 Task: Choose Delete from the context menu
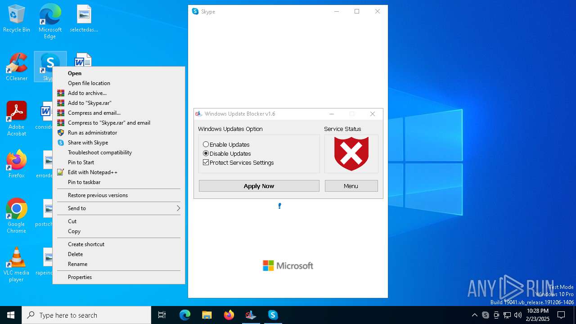click(119, 254)
